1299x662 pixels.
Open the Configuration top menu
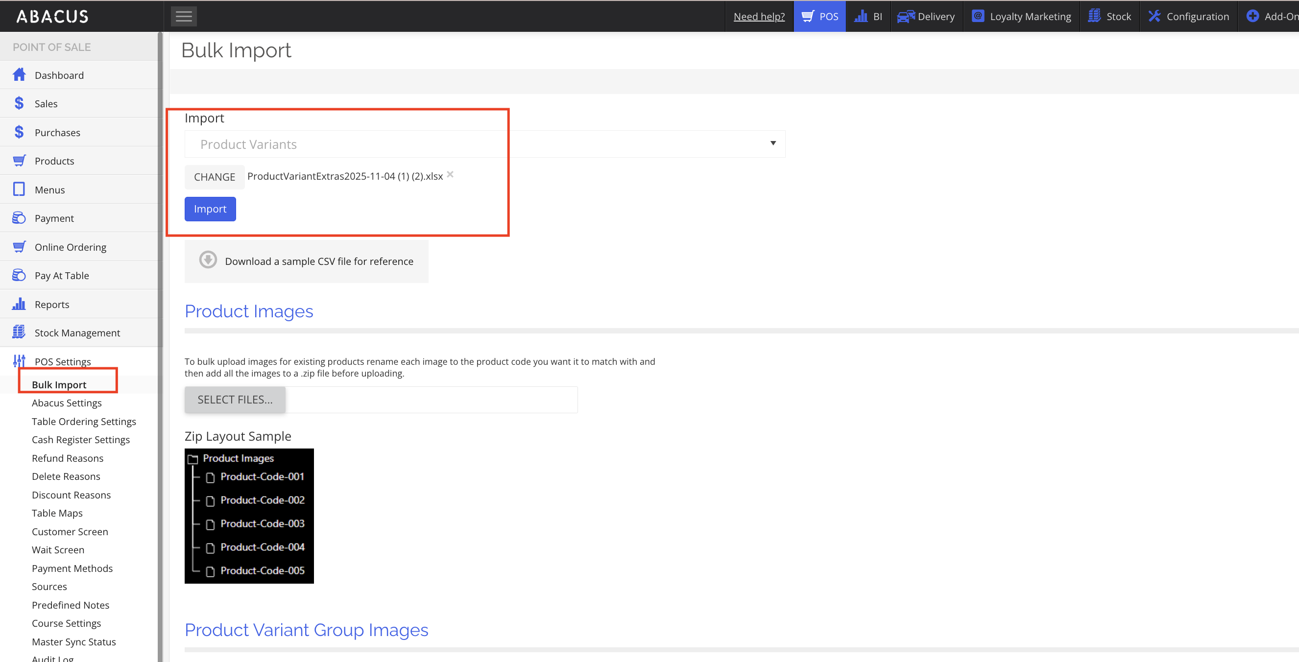(1189, 16)
